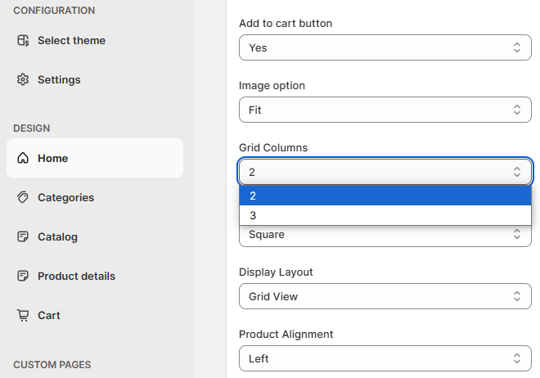Click the Product details page icon
Image resolution: width=540 pixels, height=378 pixels.
tap(23, 276)
